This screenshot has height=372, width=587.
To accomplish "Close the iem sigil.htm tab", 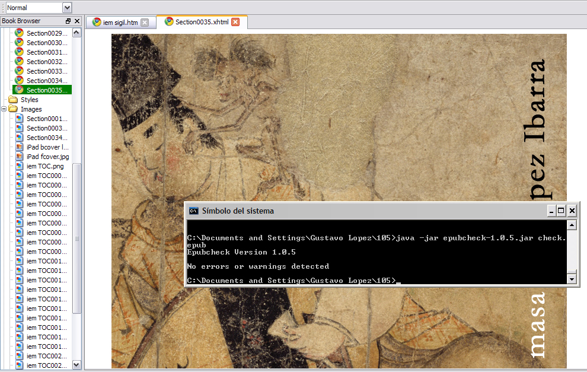I will (145, 23).
